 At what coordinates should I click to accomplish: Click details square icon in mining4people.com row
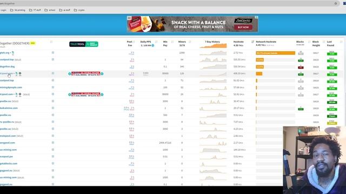pyautogui.click(x=53, y=87)
